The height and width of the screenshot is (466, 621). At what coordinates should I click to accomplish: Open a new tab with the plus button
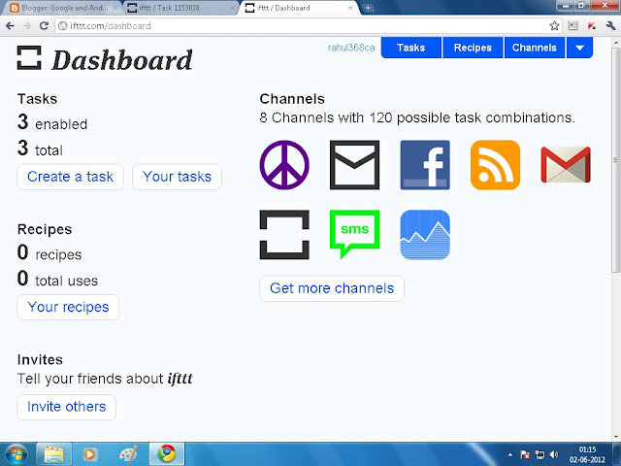point(368,8)
